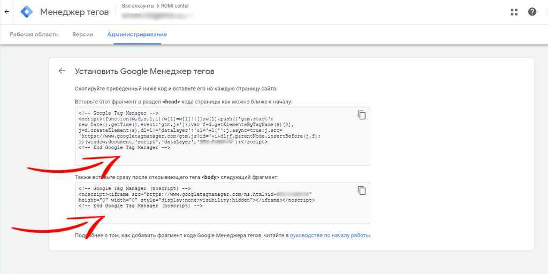Open the руководстве по началу работы link
The image size is (548, 274).
[330, 235]
